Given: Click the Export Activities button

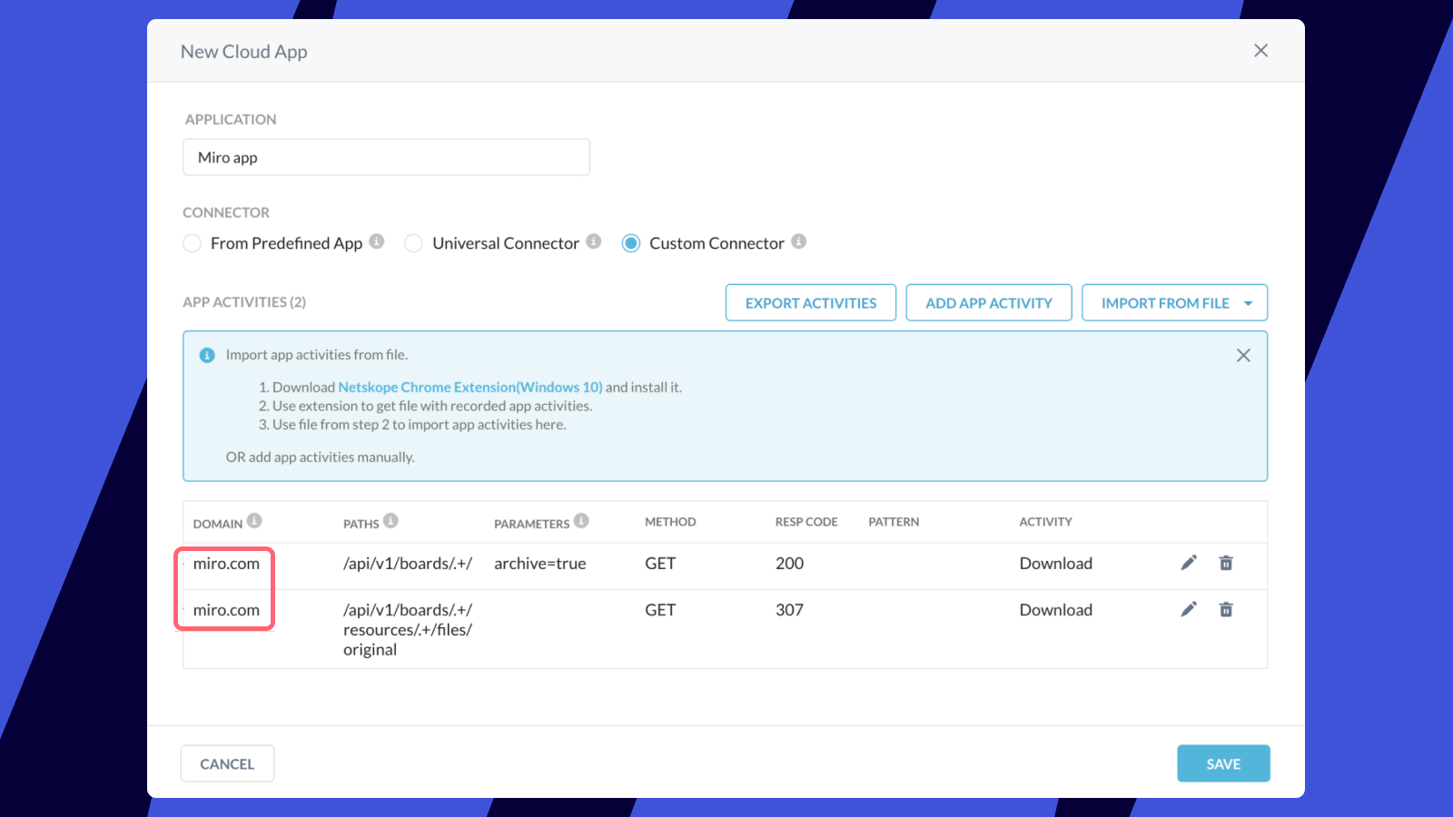Looking at the screenshot, I should [x=811, y=303].
